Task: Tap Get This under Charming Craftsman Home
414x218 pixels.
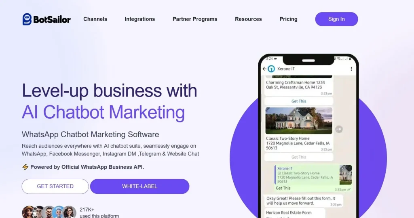Action: tap(299, 101)
